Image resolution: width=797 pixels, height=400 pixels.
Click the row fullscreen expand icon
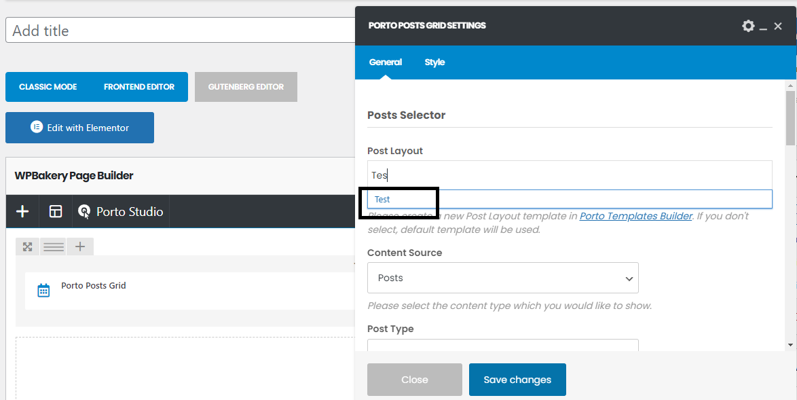pyautogui.click(x=27, y=247)
